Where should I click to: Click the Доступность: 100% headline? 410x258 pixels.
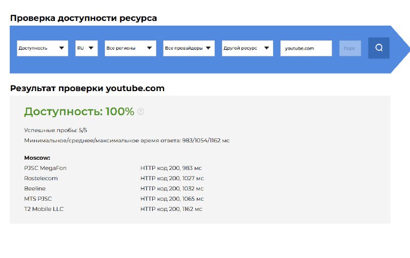[79, 112]
